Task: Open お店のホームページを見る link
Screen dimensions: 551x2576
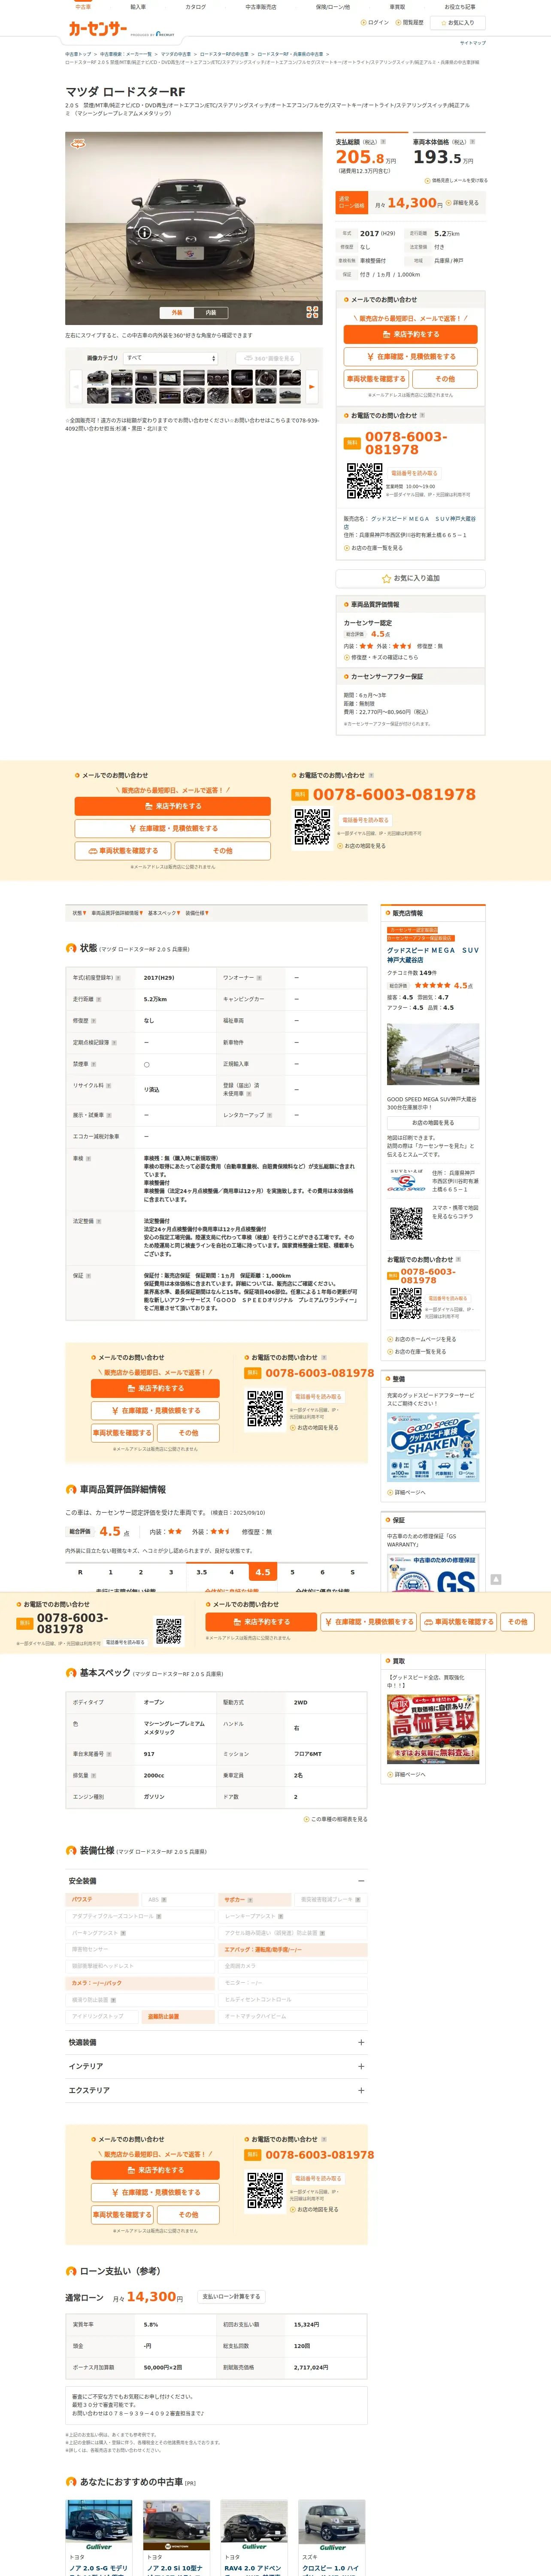Action: (422, 1339)
